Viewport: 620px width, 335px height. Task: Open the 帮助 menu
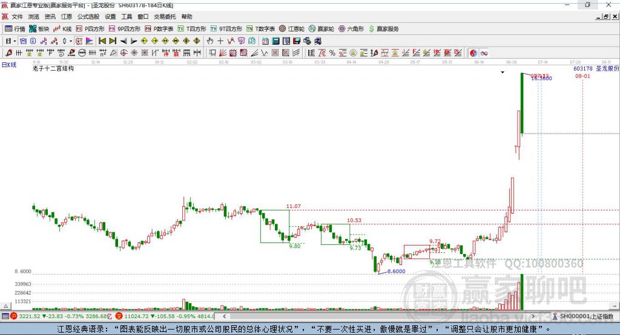(x=186, y=16)
